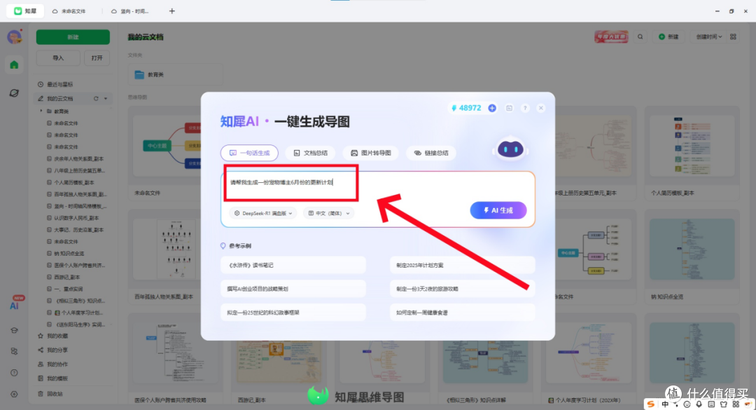This screenshot has width=756, height=410.
Task: Choose the example 《水浒传》读书笔记
Action: point(293,265)
